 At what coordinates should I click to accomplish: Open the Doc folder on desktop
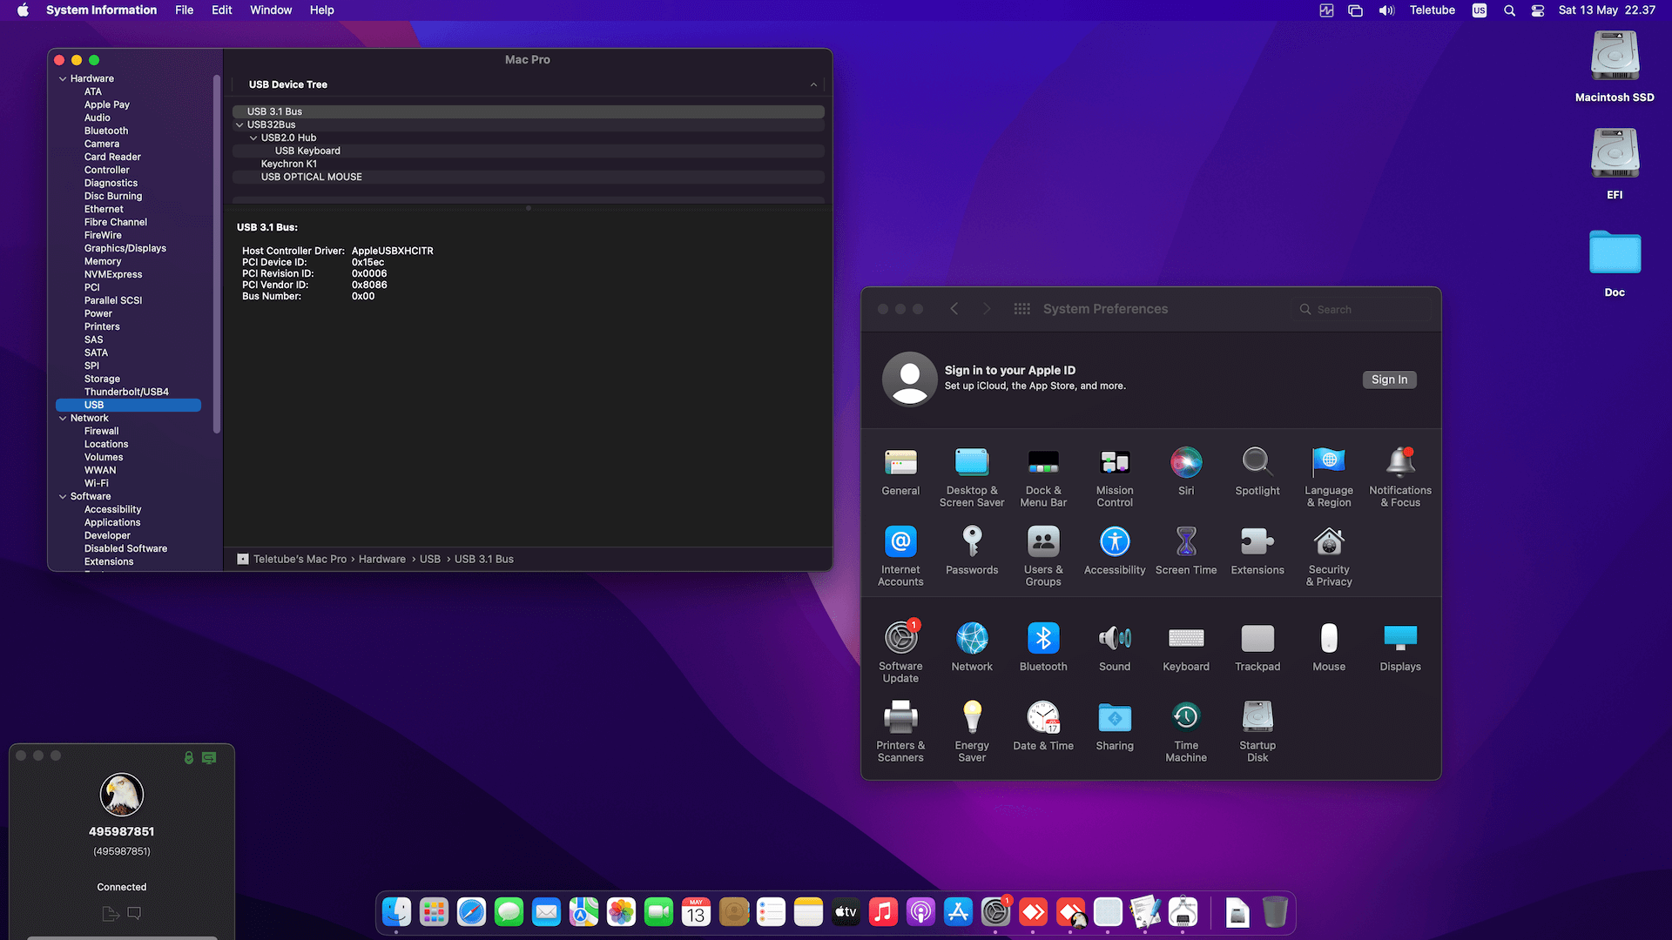click(x=1615, y=264)
